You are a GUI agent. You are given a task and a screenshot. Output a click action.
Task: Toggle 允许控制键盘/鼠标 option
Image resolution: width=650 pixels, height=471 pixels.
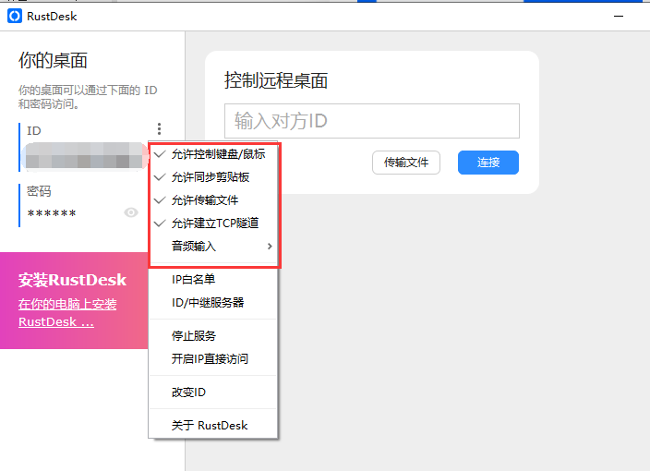(x=218, y=154)
